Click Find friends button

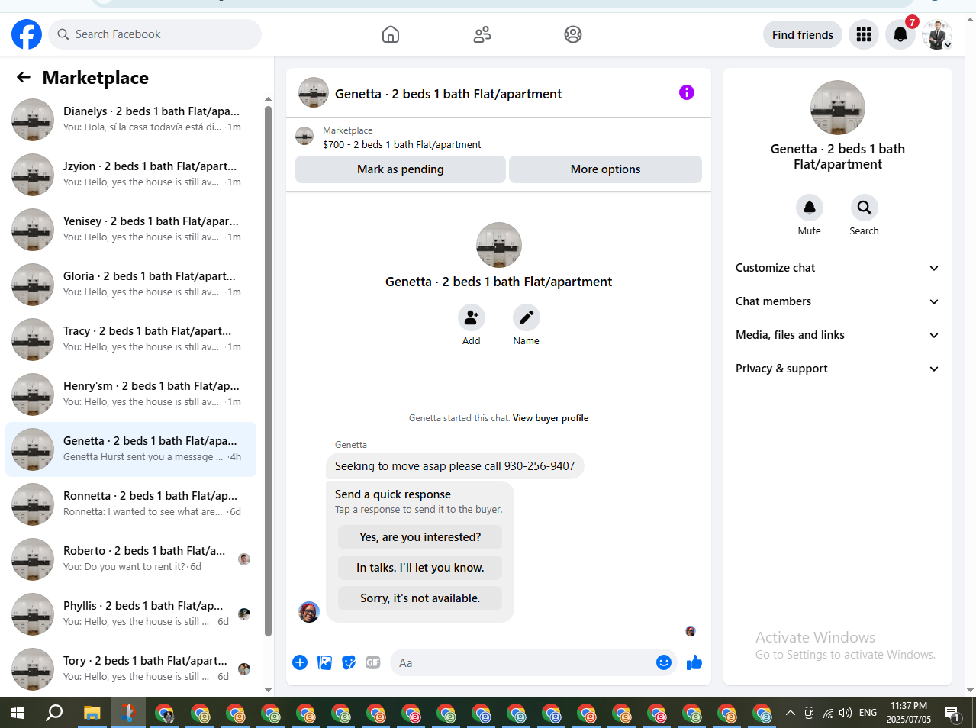click(x=803, y=34)
